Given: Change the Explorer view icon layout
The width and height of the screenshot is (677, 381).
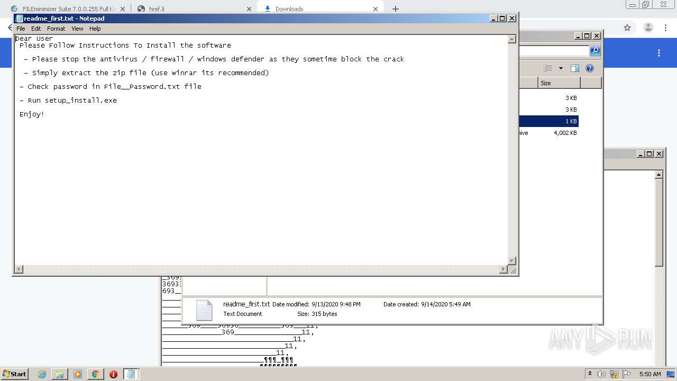Looking at the screenshot, I should coord(548,68).
